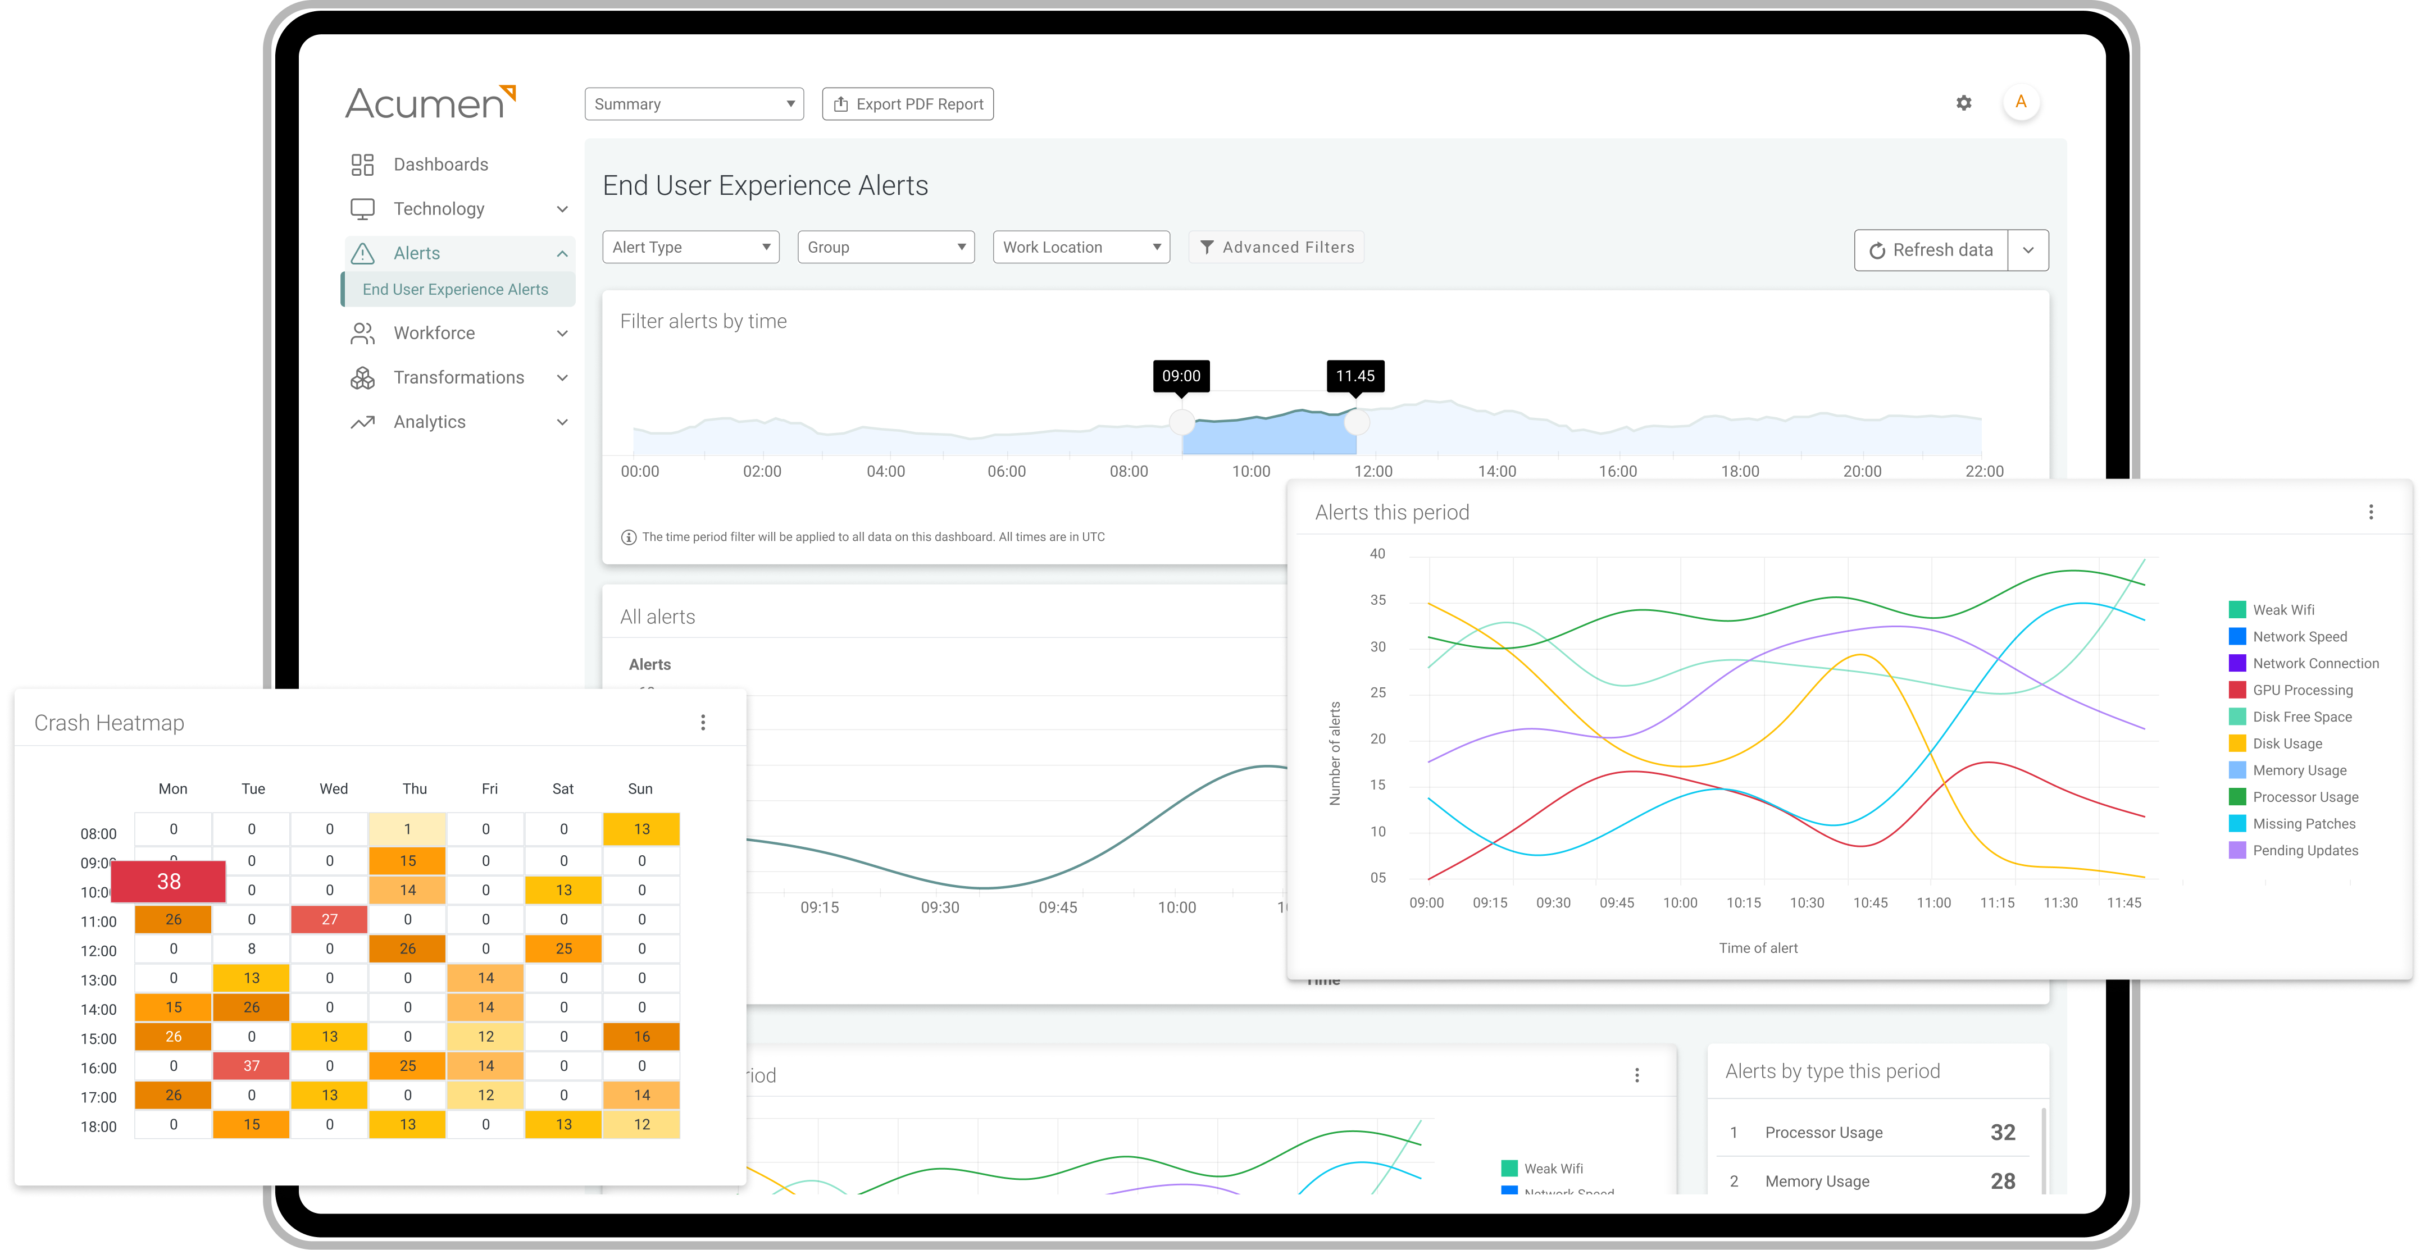Click the alerts by type list scrollbar
This screenshot has width=2434, height=1250.
pyautogui.click(x=2043, y=1151)
